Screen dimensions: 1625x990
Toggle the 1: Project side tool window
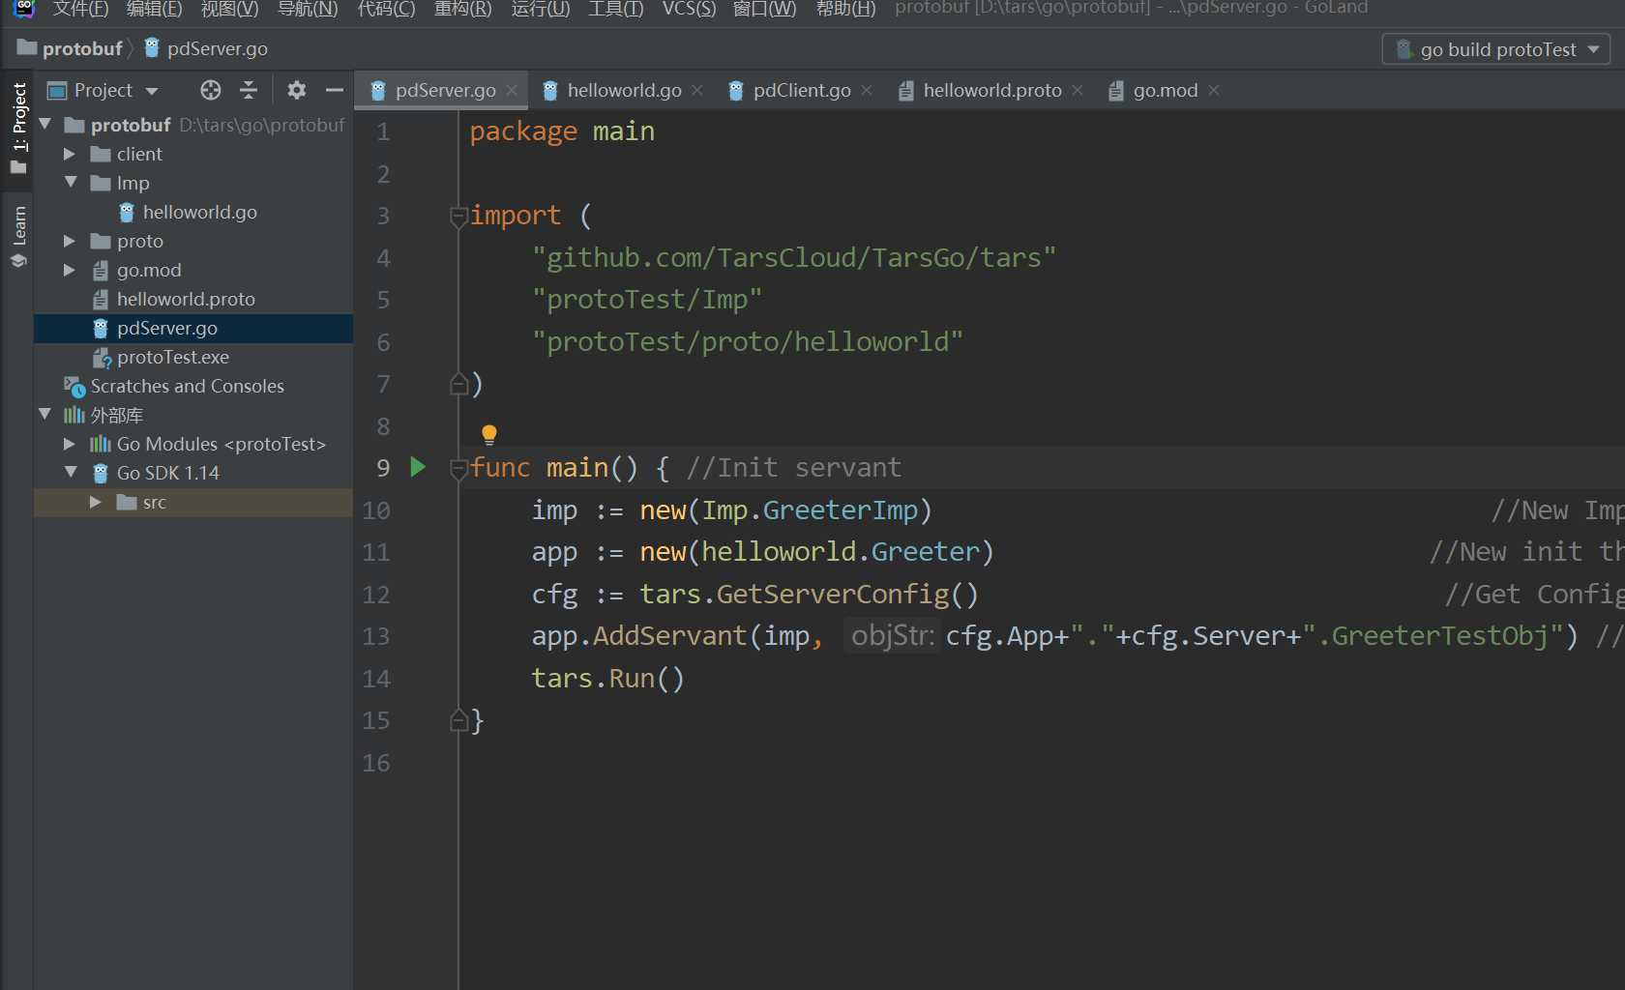tap(18, 127)
